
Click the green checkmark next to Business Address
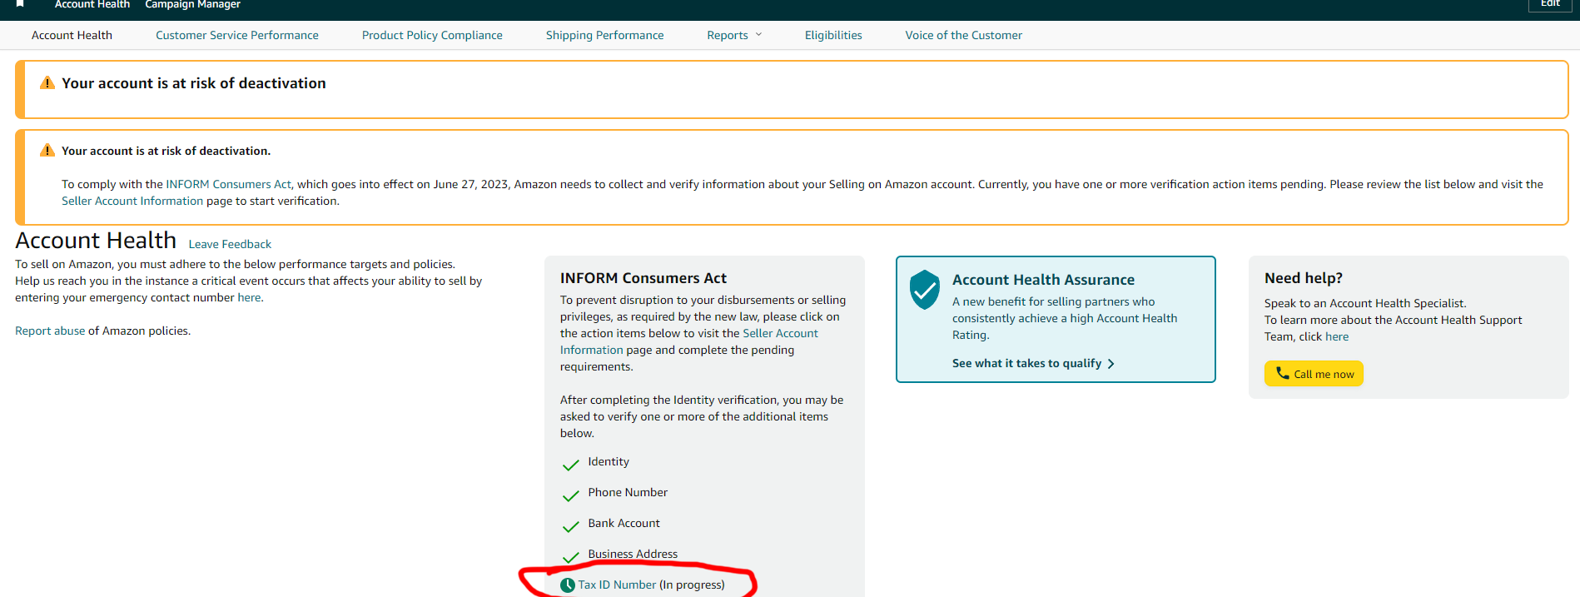click(x=570, y=557)
